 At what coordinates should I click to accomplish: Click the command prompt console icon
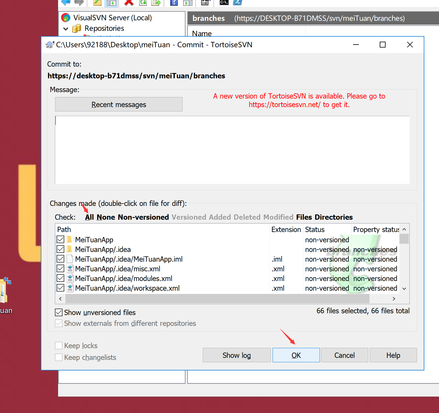[x=224, y=3]
